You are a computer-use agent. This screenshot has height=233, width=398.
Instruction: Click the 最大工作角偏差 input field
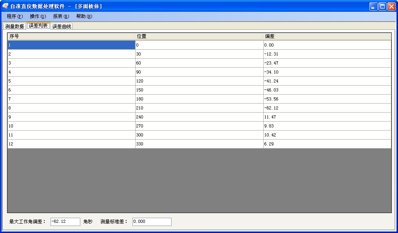pos(65,222)
